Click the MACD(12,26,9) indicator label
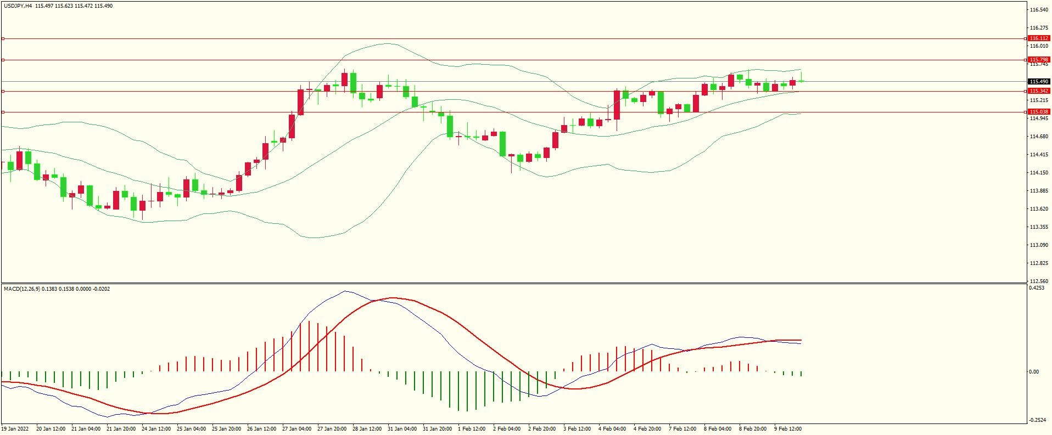The height and width of the screenshot is (435, 1052). 21,289
